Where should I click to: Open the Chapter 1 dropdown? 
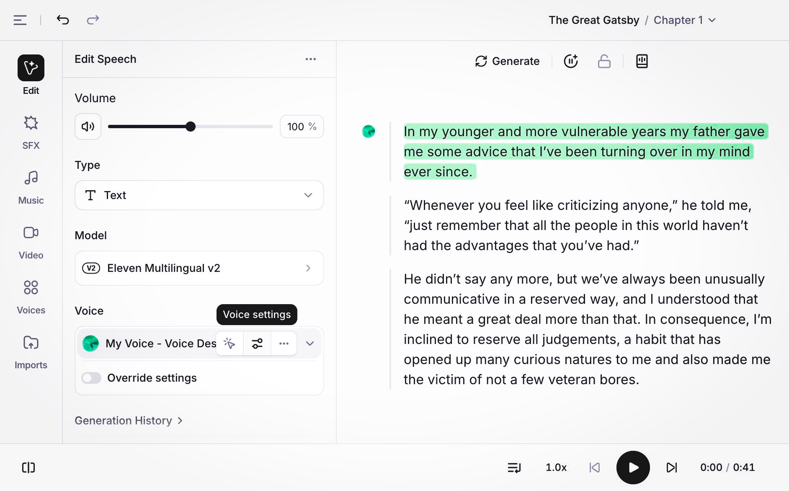[x=684, y=20]
